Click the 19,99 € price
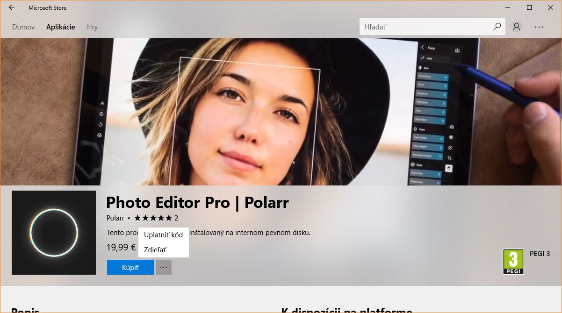This screenshot has width=562, height=313. [121, 247]
